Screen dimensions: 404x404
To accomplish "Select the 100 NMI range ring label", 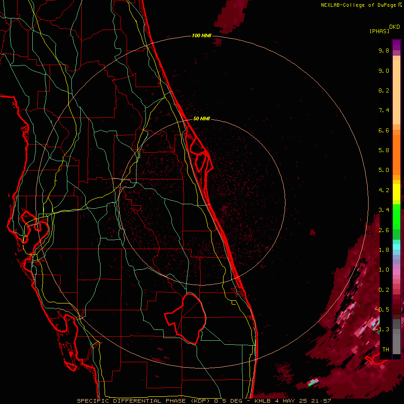I will point(202,35).
